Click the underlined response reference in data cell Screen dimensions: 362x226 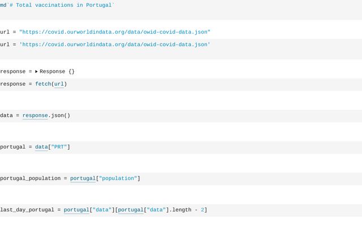coord(35,116)
